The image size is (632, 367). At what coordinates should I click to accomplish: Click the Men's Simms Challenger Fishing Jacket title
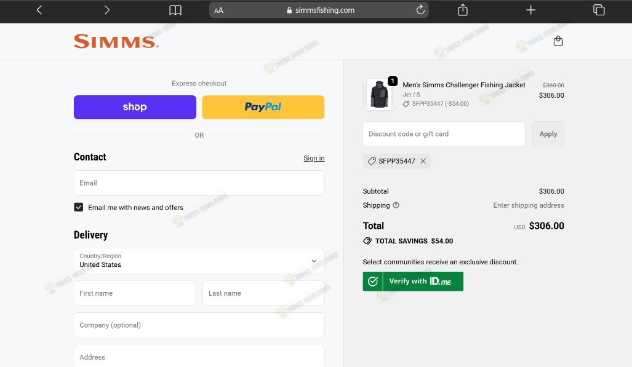pyautogui.click(x=464, y=85)
